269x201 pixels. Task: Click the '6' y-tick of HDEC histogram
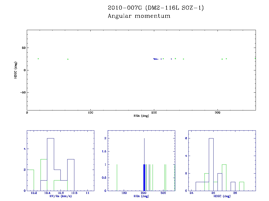186,138
